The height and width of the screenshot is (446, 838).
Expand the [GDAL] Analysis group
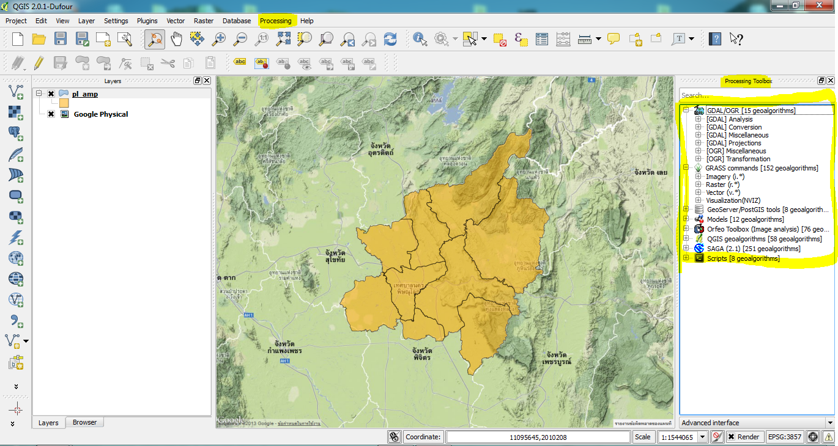(699, 119)
